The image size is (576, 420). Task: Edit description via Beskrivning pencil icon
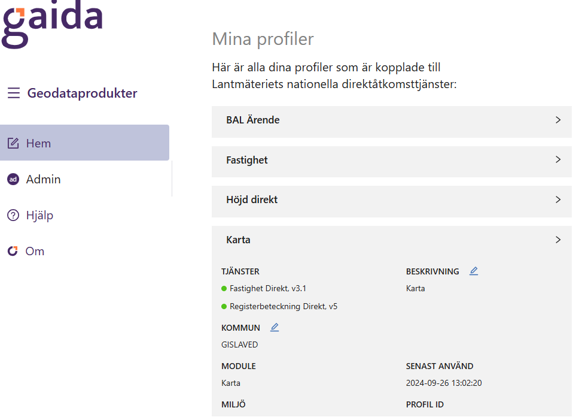point(474,271)
